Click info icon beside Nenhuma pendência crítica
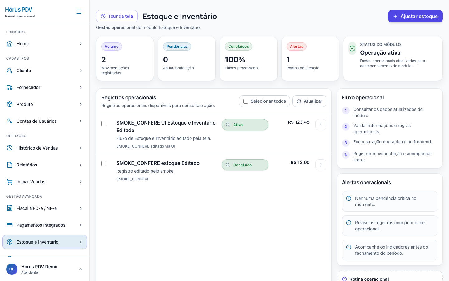Viewport: 449px width, 281px height. (349, 199)
